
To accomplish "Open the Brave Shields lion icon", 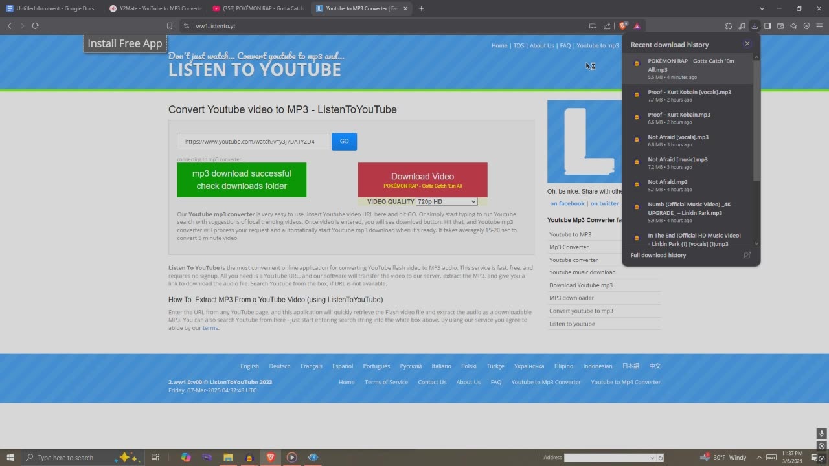I will point(623,26).
